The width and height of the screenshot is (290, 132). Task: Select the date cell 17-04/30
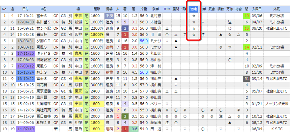pyautogui.click(x=25, y=22)
